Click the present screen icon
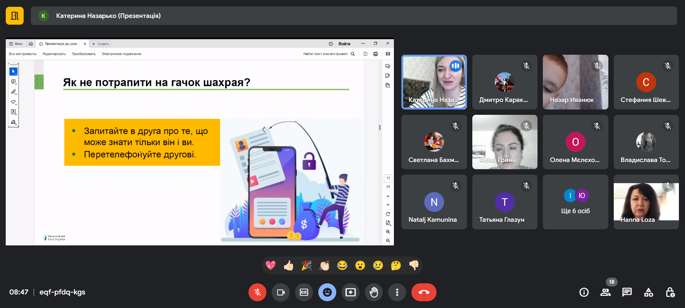 click(x=351, y=292)
